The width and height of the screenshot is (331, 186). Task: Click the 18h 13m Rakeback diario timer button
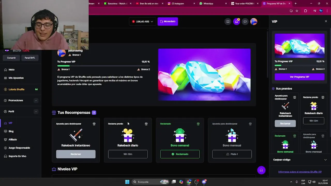tap(128, 154)
